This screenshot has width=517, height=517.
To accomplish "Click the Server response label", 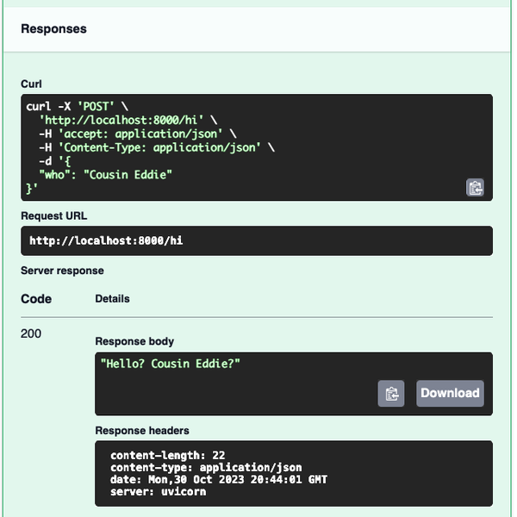I will coord(62,271).
